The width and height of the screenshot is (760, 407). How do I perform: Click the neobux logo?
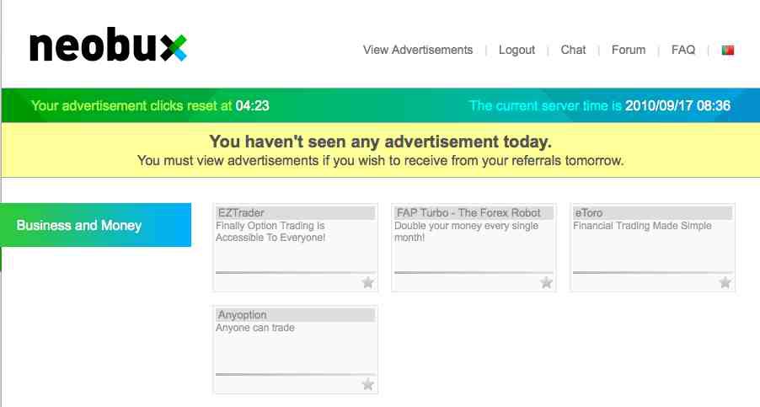108,47
